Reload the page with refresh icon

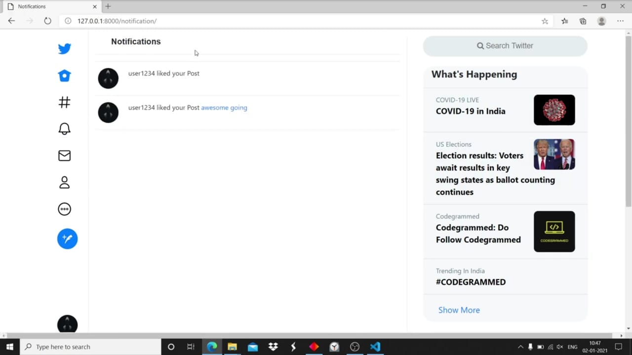(47, 21)
